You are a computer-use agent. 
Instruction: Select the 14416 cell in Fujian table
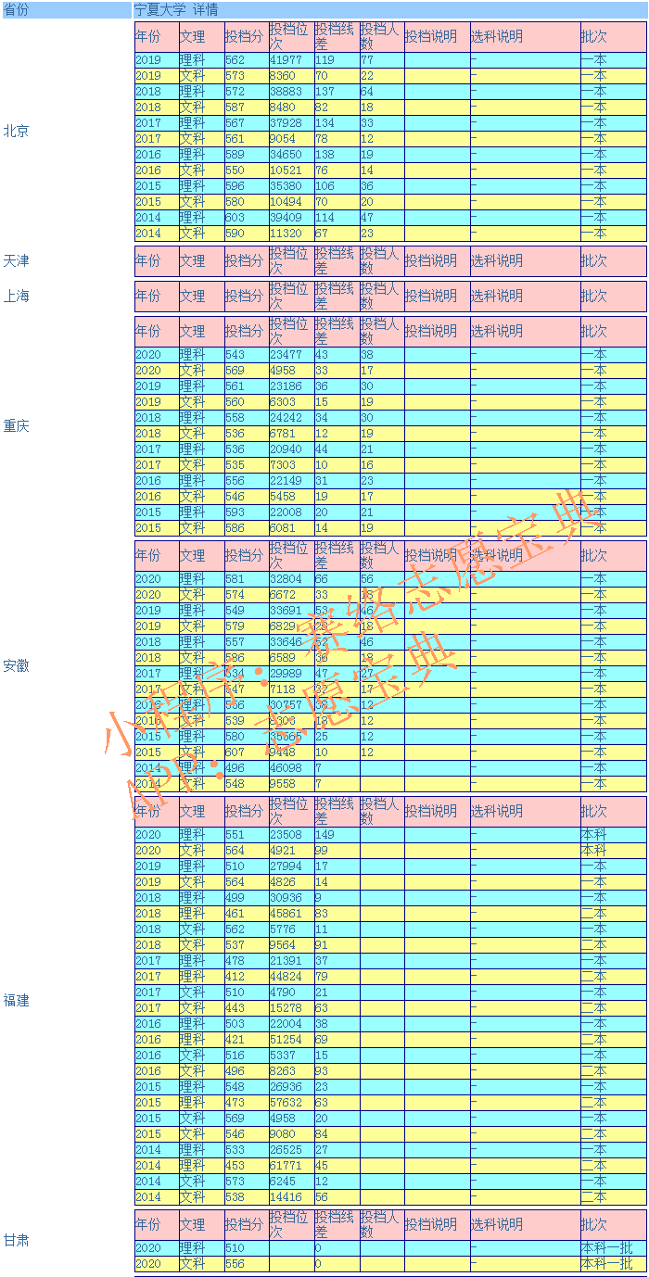pos(291,1197)
